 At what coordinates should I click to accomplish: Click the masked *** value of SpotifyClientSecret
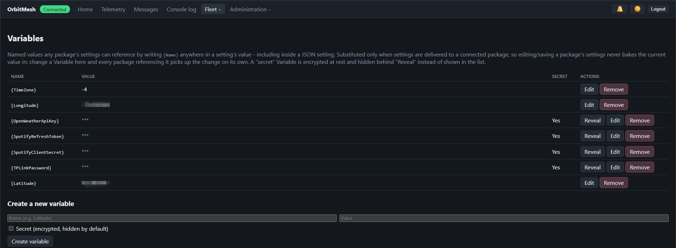click(x=85, y=151)
